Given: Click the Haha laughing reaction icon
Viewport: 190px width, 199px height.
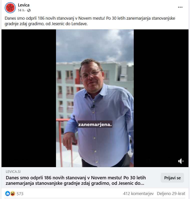Looking at the screenshot, I should (12, 194).
